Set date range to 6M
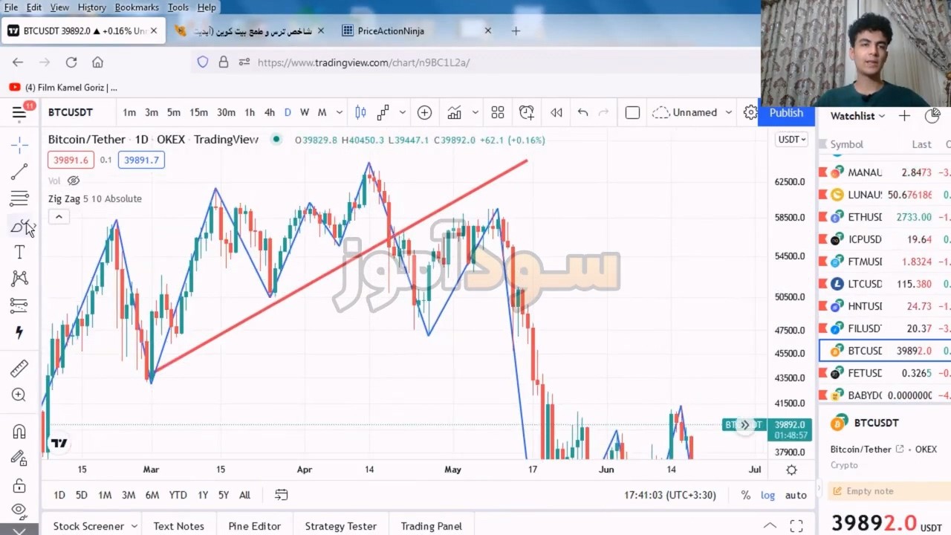951x535 pixels. (152, 495)
